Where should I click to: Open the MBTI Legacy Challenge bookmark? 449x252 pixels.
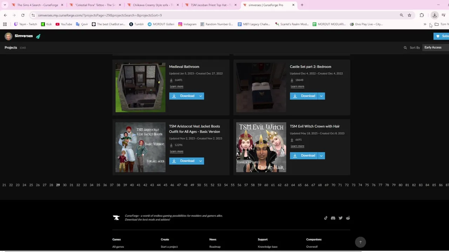coord(254,24)
